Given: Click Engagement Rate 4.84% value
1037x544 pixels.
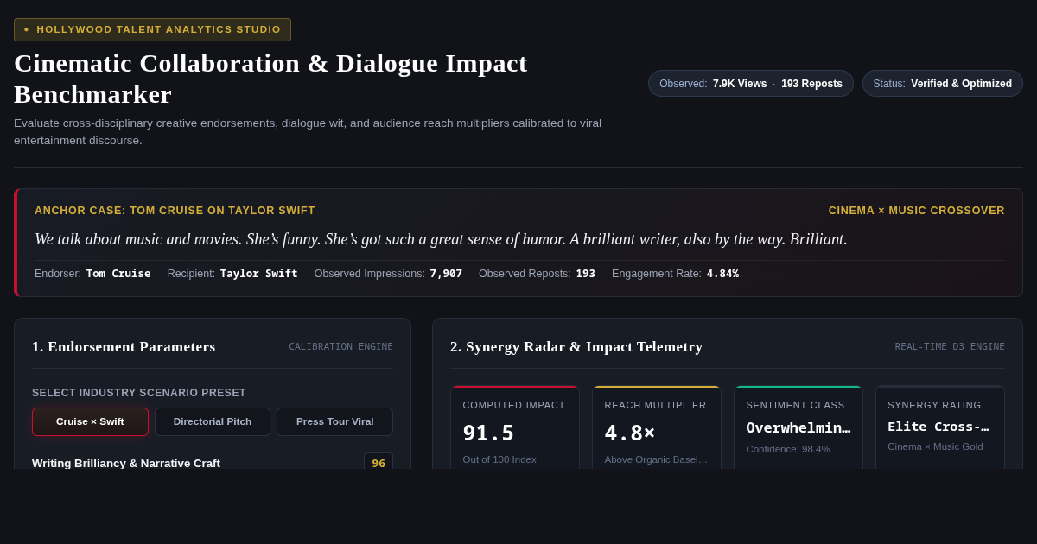Looking at the screenshot, I should 722,274.
